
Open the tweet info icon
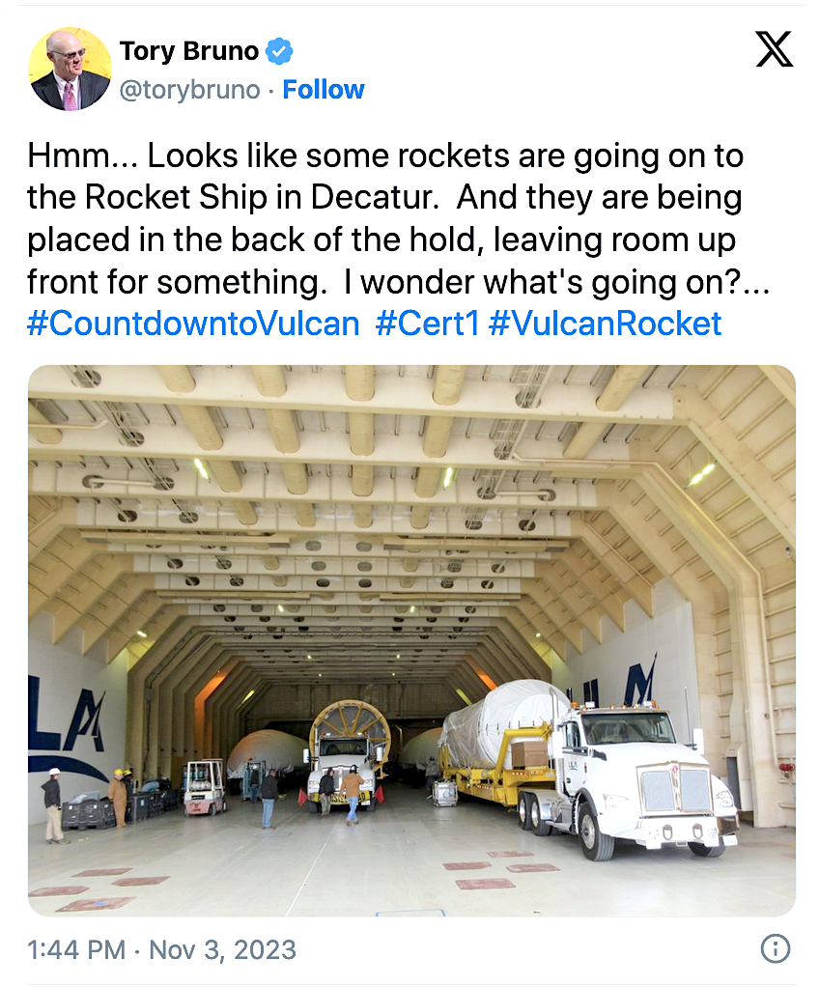click(775, 949)
